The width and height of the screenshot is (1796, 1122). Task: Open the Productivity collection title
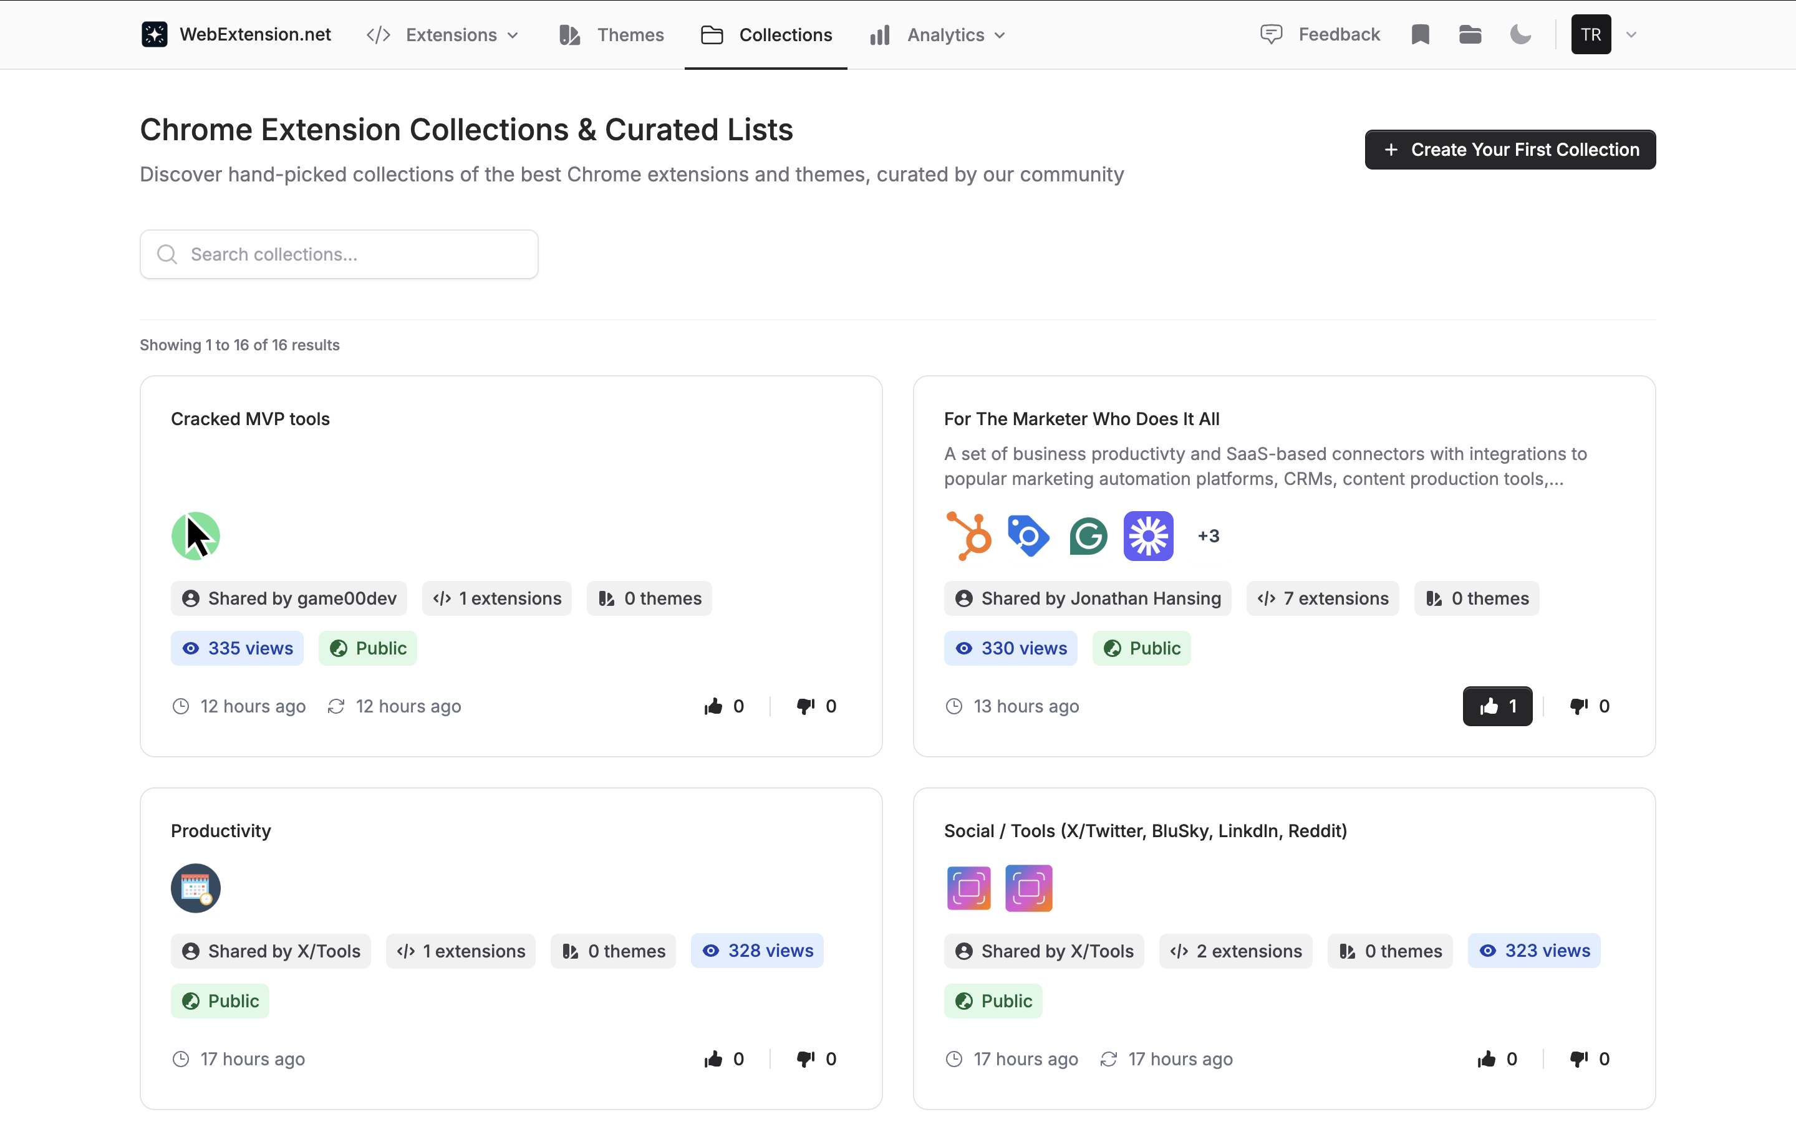pos(220,830)
